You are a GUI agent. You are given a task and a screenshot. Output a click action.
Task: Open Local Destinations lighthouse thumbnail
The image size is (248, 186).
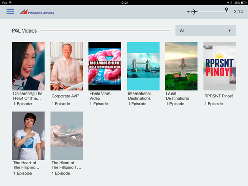coord(181,66)
